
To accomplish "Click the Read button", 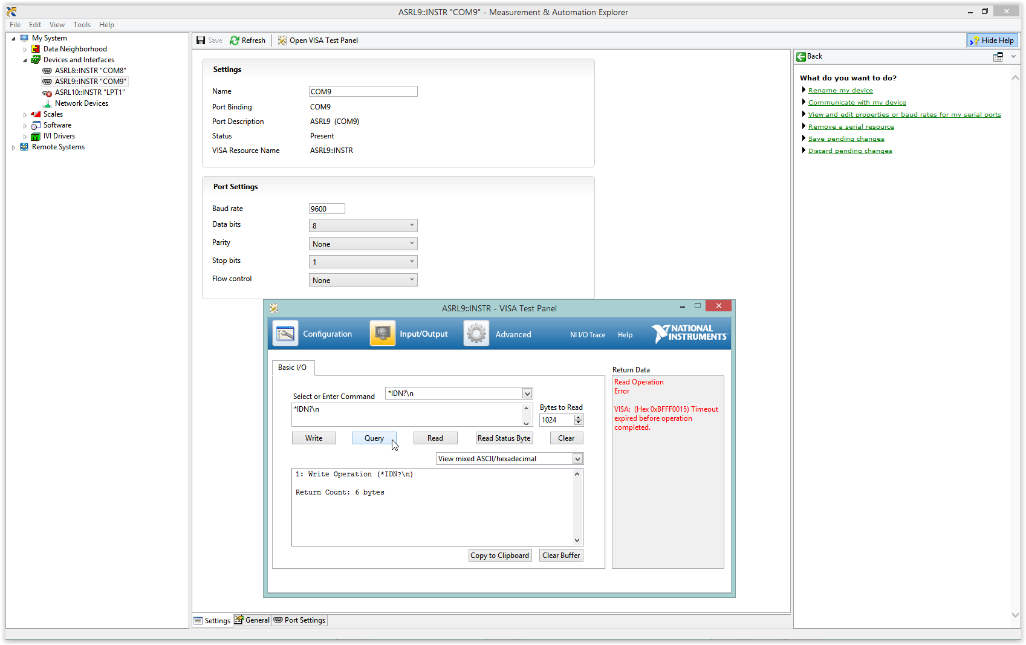I will (435, 438).
